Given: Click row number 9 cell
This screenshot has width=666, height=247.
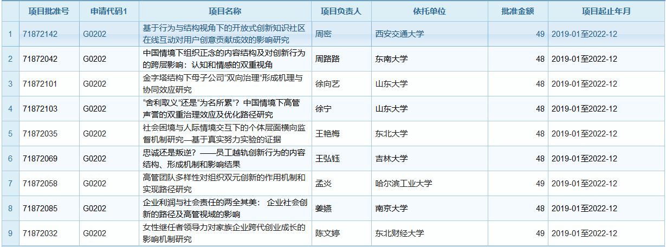Looking at the screenshot, I should [10, 233].
